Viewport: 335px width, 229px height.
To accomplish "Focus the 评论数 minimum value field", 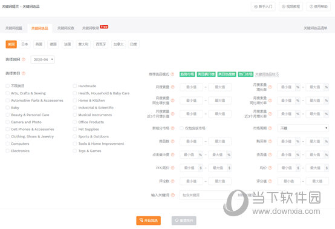I will pos(191,181).
